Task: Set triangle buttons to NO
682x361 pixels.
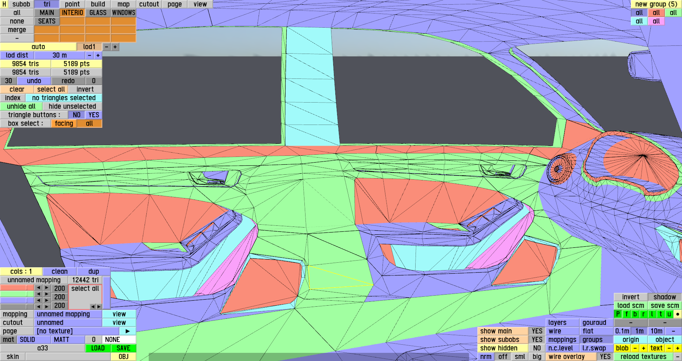Action: coord(77,115)
